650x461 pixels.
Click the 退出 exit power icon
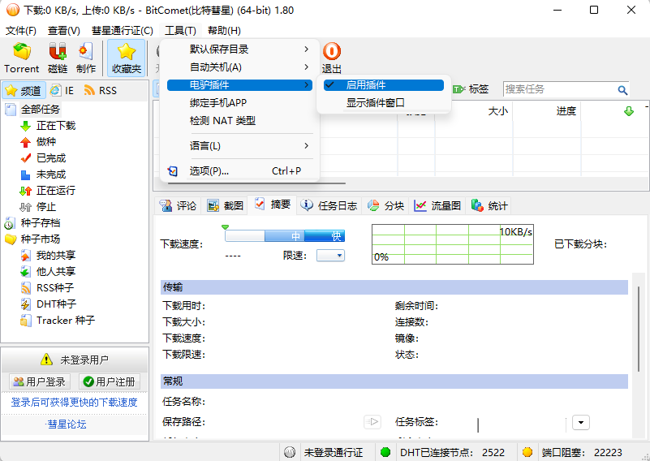click(331, 58)
